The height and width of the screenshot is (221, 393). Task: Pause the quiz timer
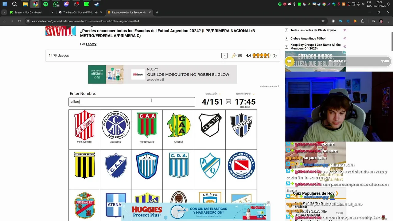click(x=228, y=102)
